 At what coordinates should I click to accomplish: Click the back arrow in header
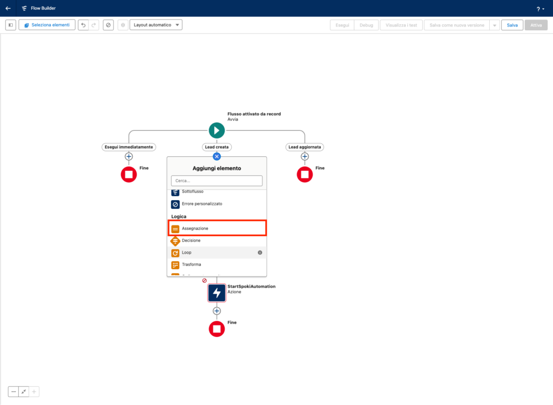click(8, 8)
